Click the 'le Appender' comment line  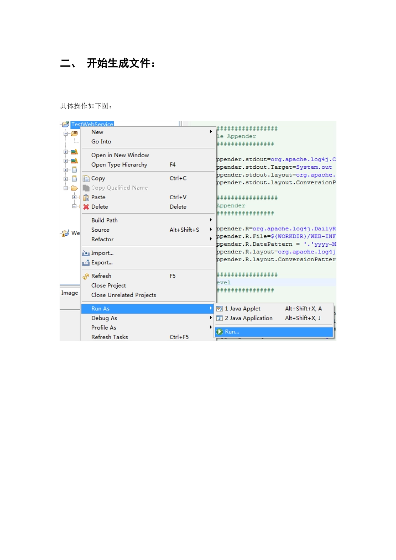(236, 136)
